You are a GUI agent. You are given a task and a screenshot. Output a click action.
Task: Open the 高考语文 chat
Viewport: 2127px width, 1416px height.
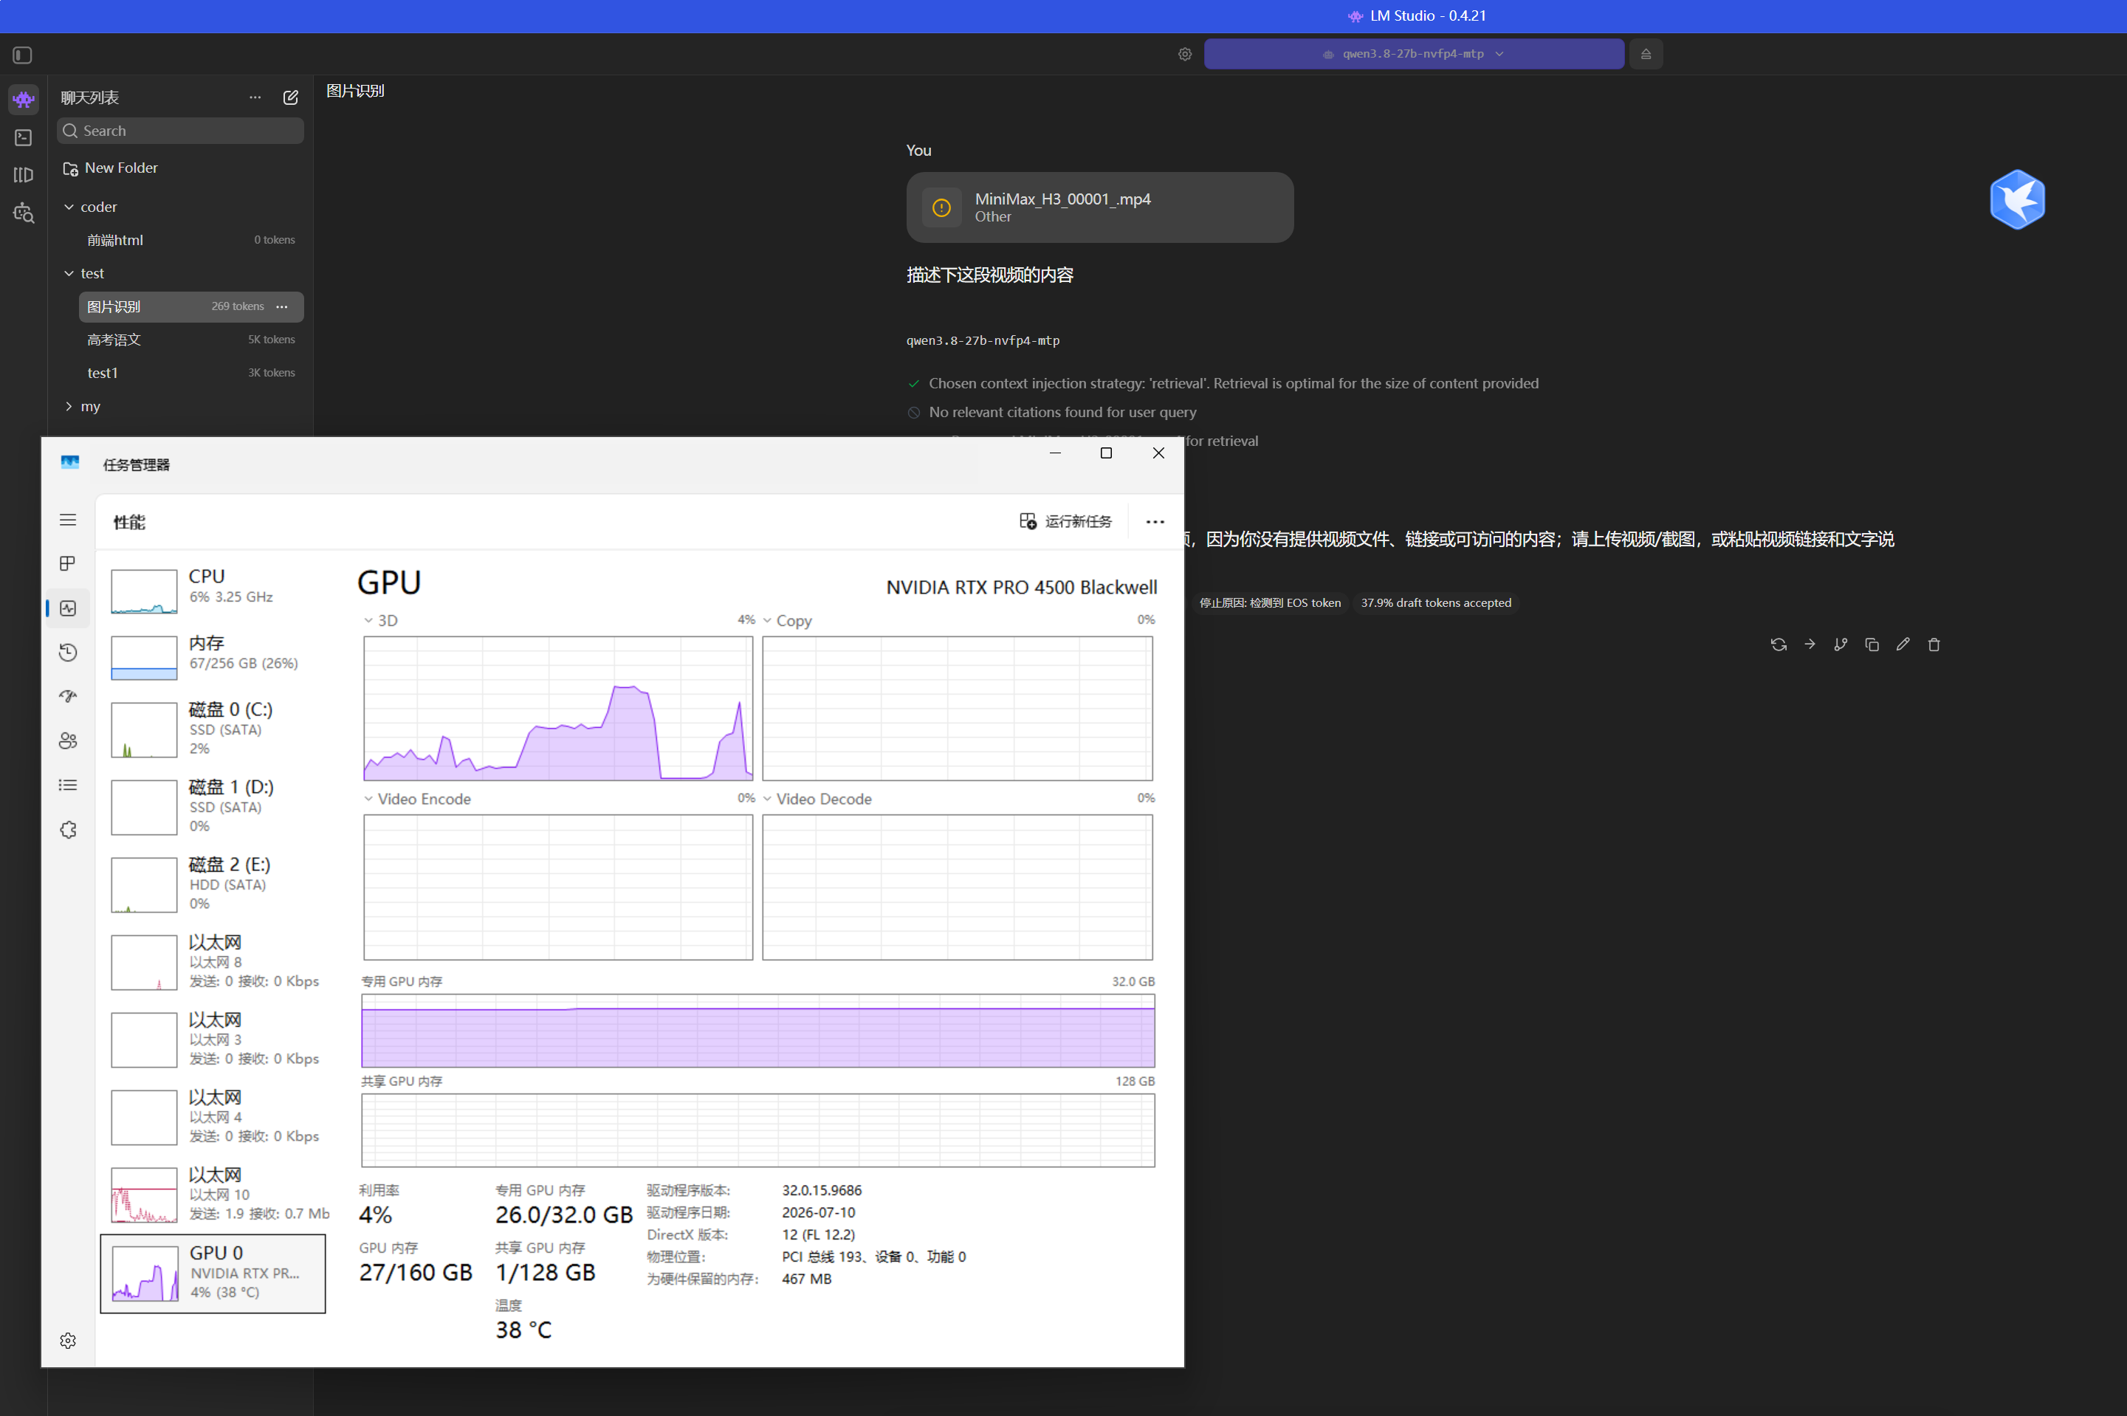tap(190, 340)
